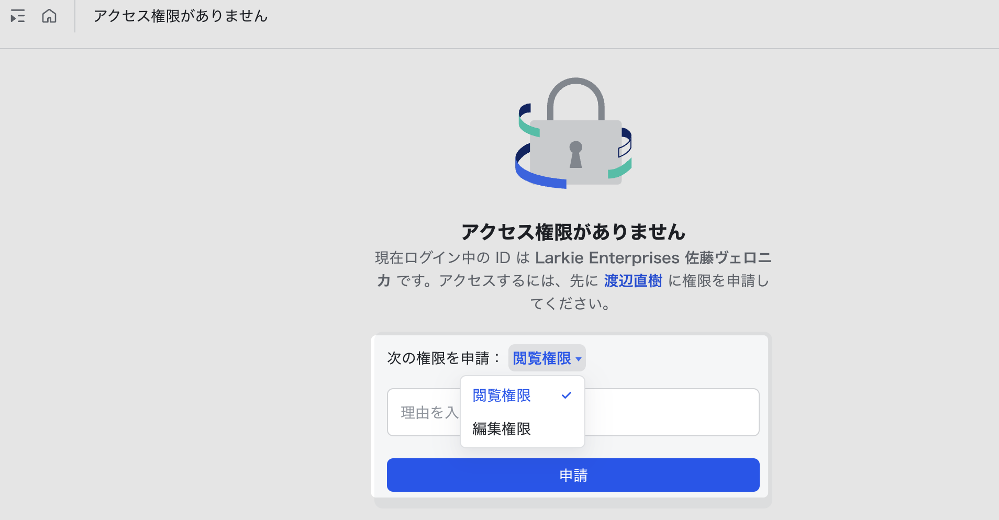
Task: Click the blue ribbon swirl around padlock
Action: [x=539, y=178]
